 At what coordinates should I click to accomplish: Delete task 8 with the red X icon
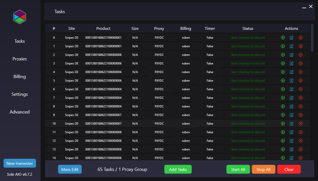pos(301,106)
